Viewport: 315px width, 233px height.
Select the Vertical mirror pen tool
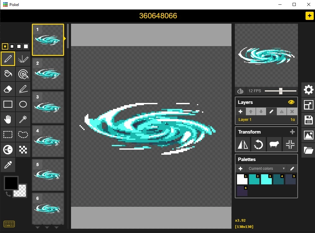pos(23,59)
